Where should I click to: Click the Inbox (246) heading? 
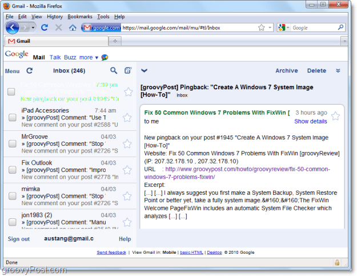click(69, 71)
